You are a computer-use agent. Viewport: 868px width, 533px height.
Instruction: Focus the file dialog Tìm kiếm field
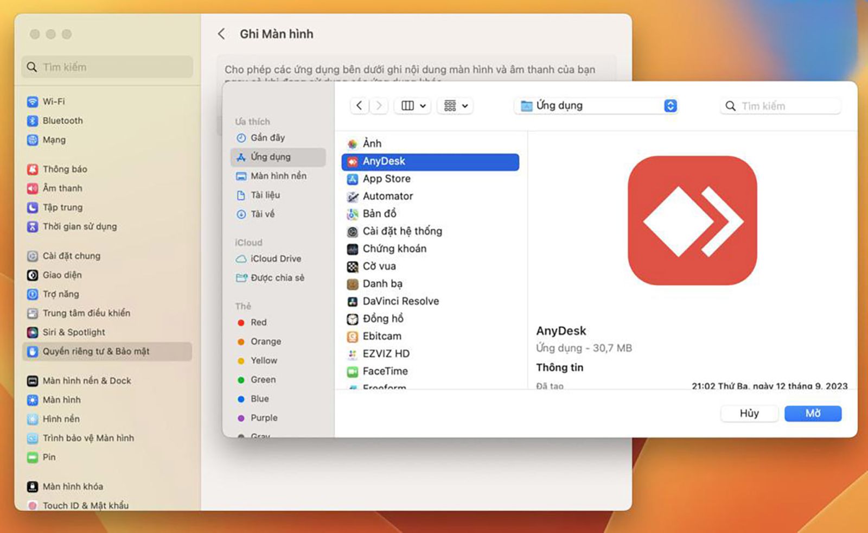tap(781, 106)
